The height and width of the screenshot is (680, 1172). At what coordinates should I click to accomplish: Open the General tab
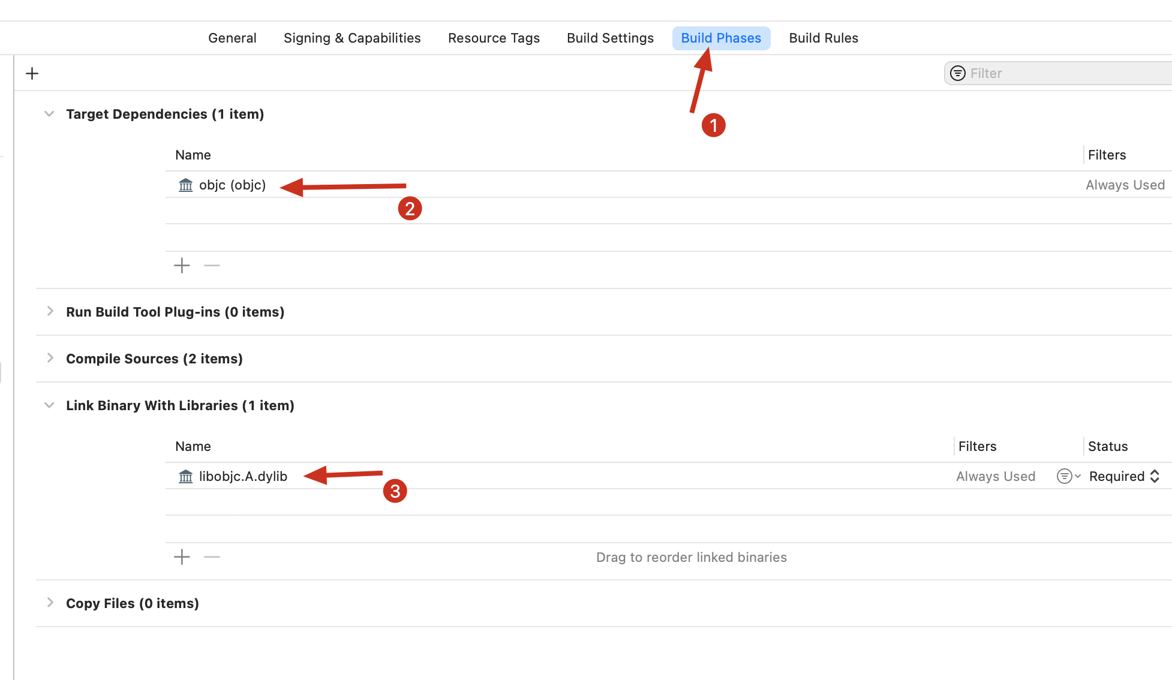pyautogui.click(x=232, y=38)
